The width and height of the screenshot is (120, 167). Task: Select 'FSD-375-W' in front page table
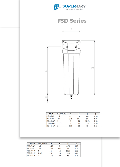[50, 123]
